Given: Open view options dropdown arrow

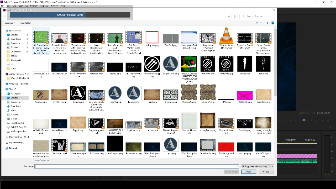Looking at the screenshot, I should coord(261,23).
